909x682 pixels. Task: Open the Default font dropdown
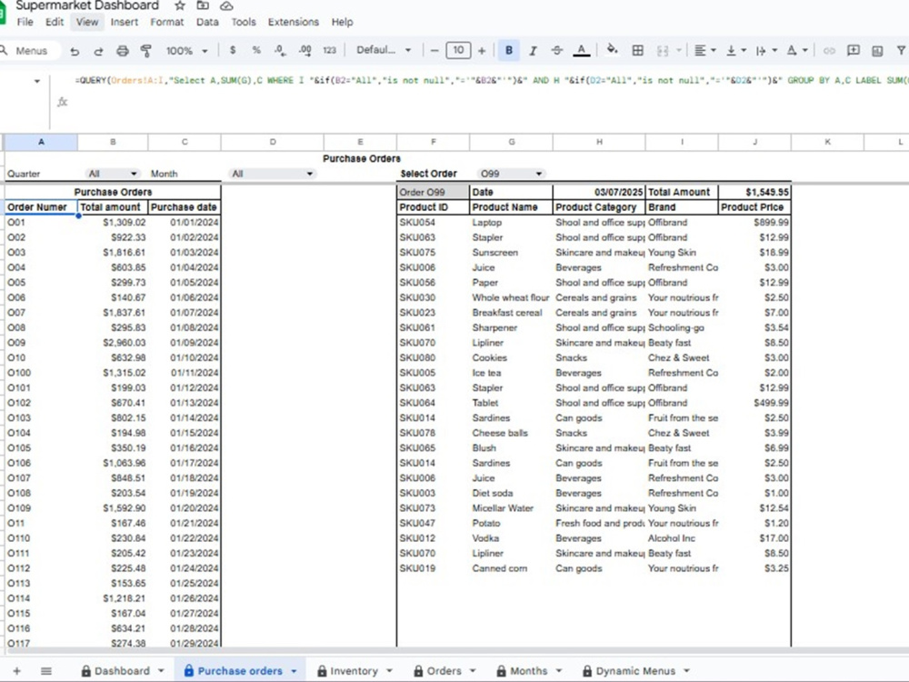382,50
